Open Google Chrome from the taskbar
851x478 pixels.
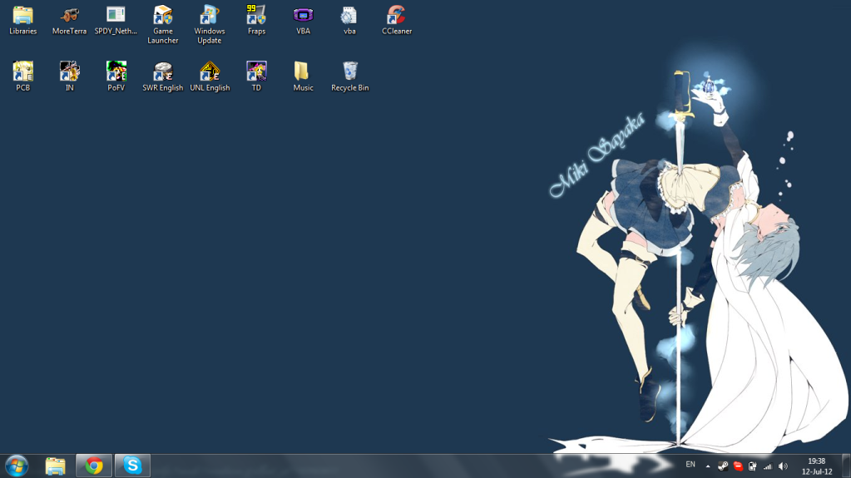(94, 466)
